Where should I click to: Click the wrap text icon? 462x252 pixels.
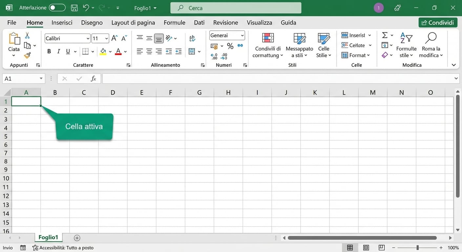click(x=192, y=38)
